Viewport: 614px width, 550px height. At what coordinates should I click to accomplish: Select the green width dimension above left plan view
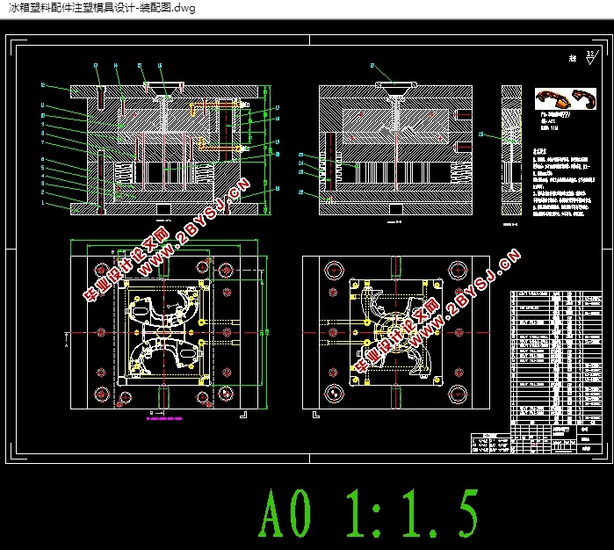tap(164, 240)
